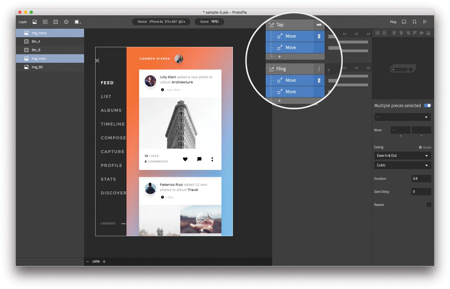
Task: Add a media layer from the toolbar
Action: [x=45, y=22]
